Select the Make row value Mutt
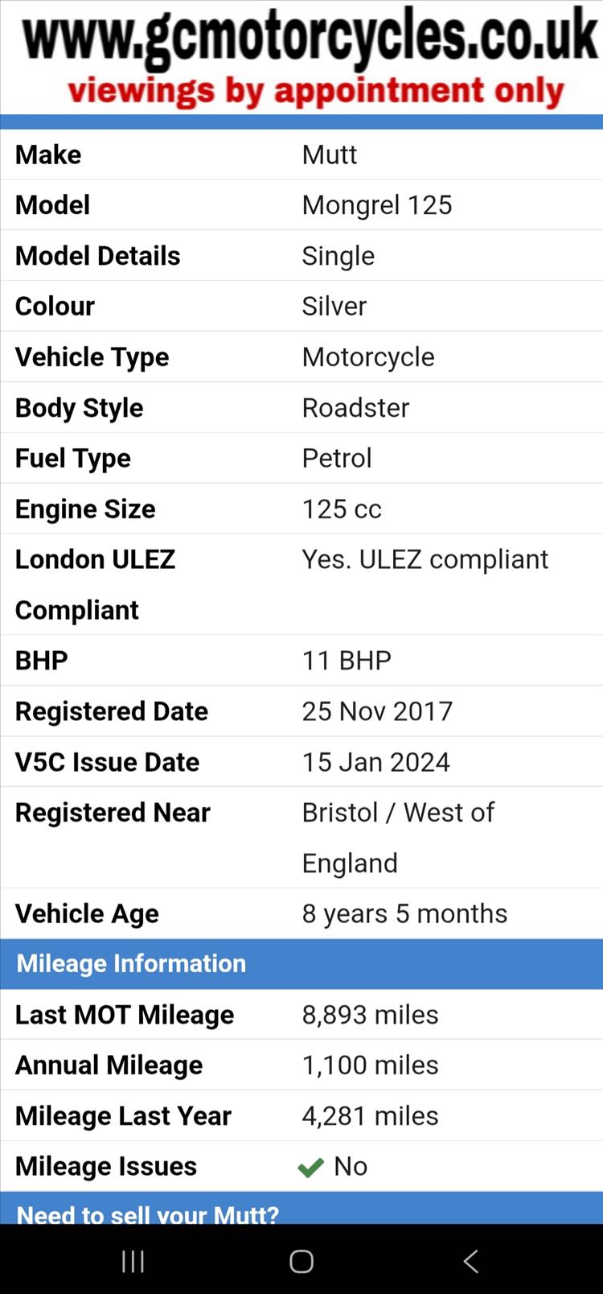Viewport: 603px width, 1294px height. 330,155
